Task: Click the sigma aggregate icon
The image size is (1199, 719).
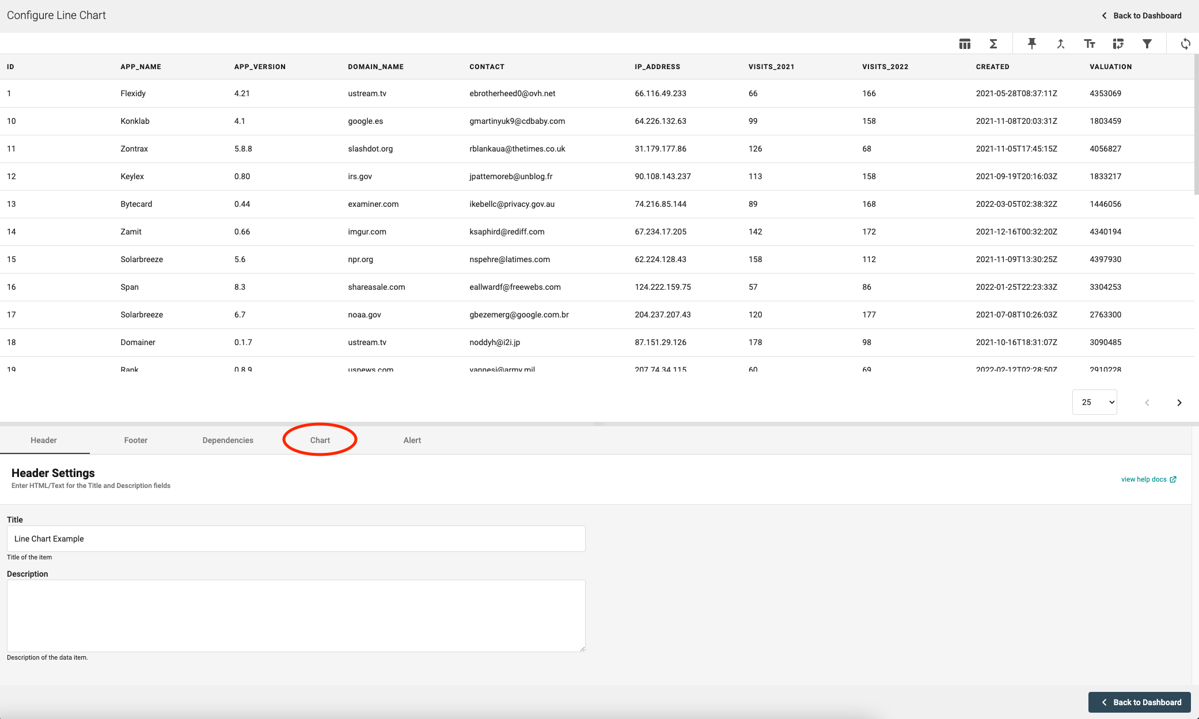Action: [x=993, y=44]
